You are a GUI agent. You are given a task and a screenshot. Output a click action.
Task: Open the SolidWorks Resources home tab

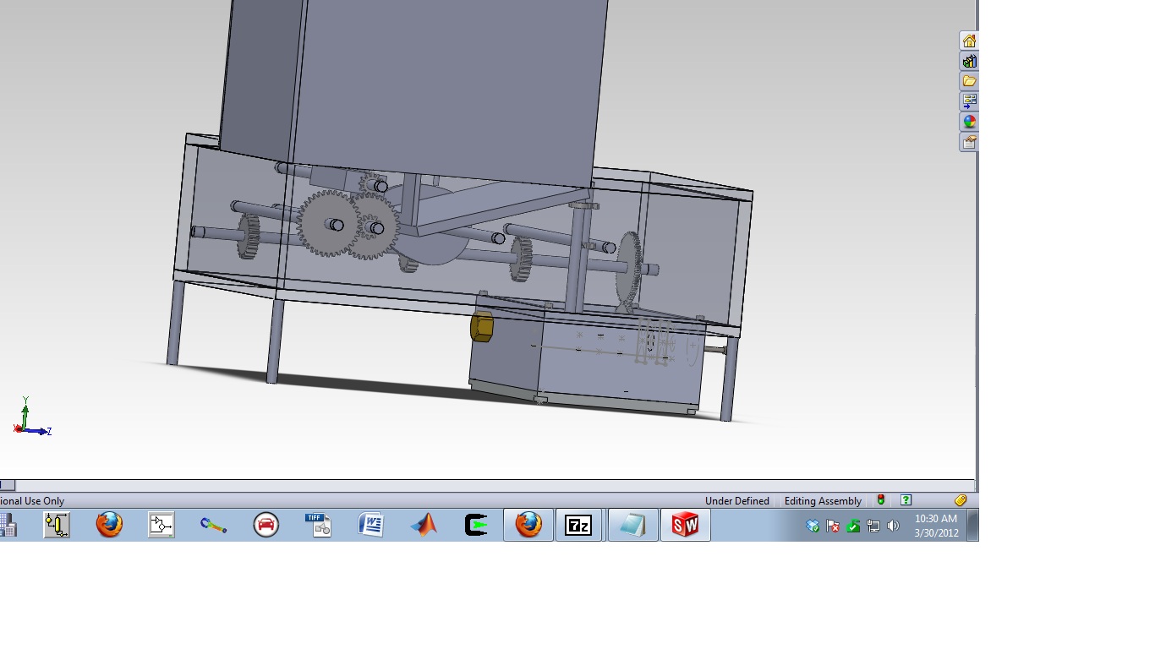[969, 41]
